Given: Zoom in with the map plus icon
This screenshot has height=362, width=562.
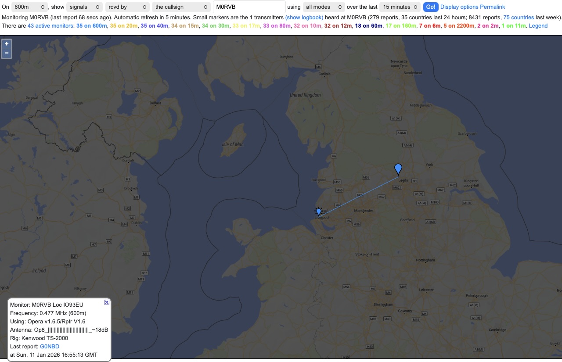Looking at the screenshot, I should [6, 44].
